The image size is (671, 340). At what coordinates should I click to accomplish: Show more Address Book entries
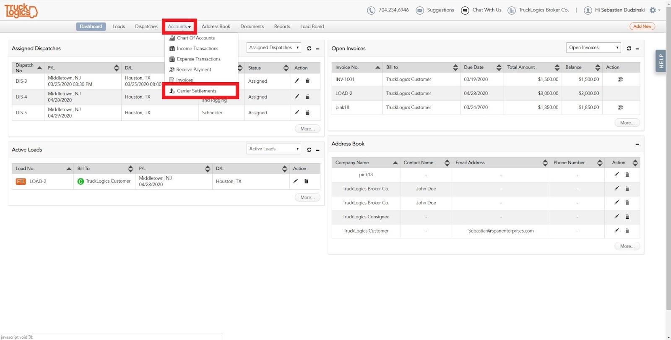(x=627, y=246)
